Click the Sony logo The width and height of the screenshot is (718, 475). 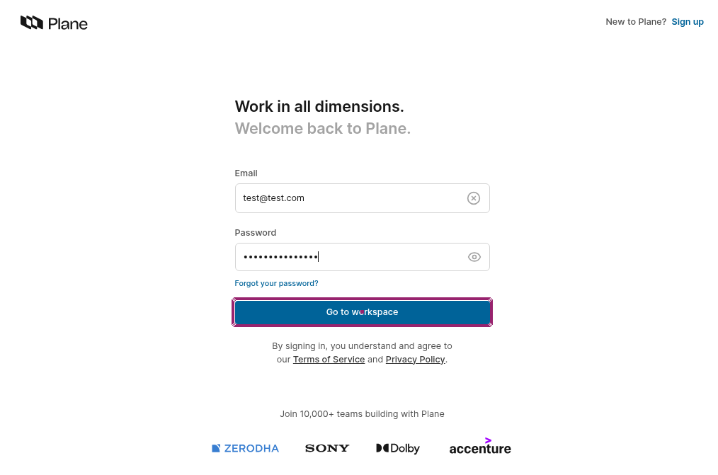click(327, 448)
